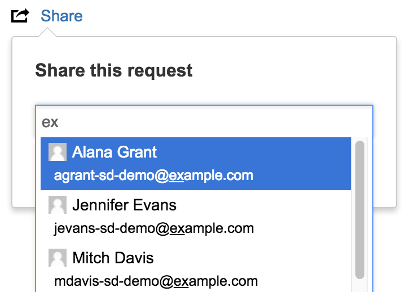Click the share arrow icon
The image size is (405, 292).
(20, 16)
